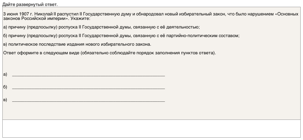This screenshot has width=303, height=140.
Task: Click the 'а)' label beside the first blank
Action: coord(5,74)
